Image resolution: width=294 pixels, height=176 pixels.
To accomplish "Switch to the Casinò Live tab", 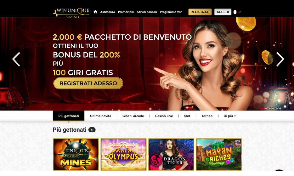I will 164,116.
